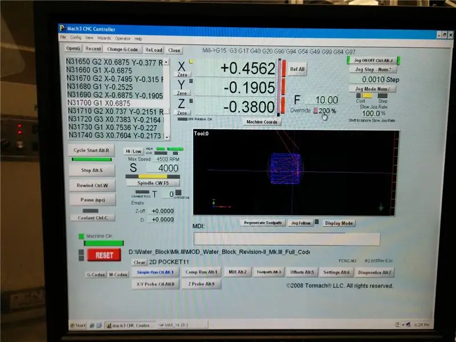Open the Operator menu
The image size is (456, 342).
coord(123,38)
